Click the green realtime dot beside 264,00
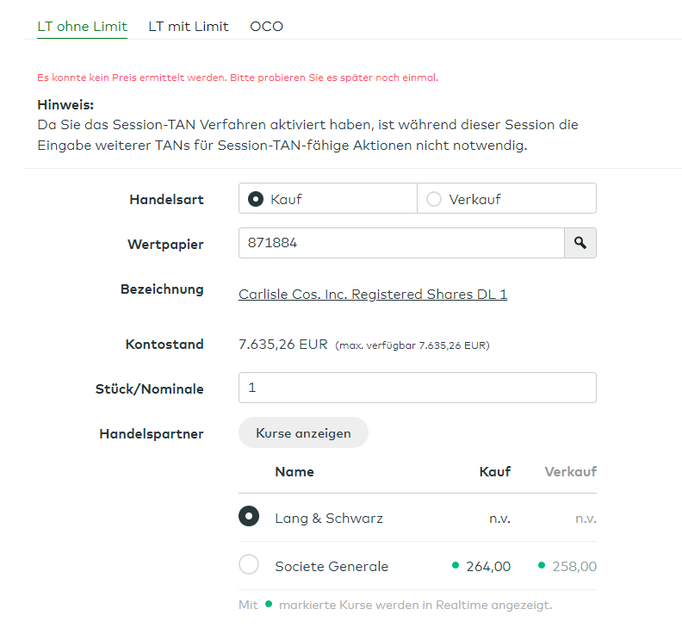 click(456, 565)
